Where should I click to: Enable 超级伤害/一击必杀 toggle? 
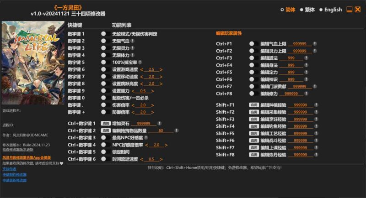(105, 98)
